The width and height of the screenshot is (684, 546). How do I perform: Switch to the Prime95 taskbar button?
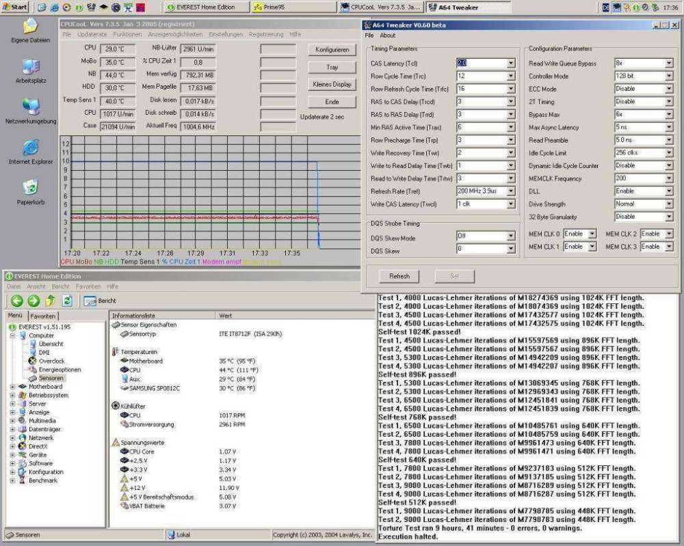point(293,8)
